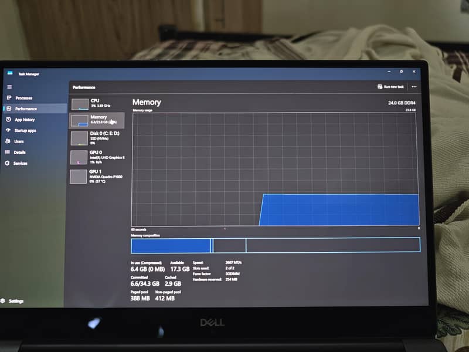
Task: Click the standby segment of memory composition bar
Action: 229,245
